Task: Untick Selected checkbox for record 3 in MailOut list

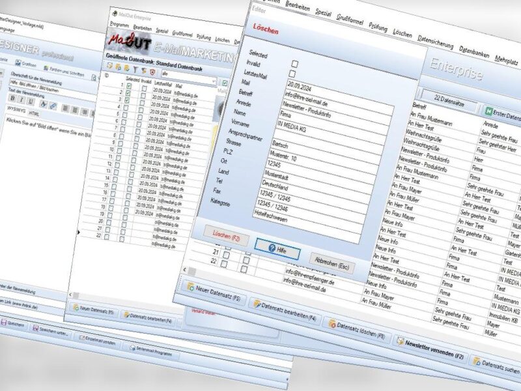Action: pyautogui.click(x=127, y=100)
